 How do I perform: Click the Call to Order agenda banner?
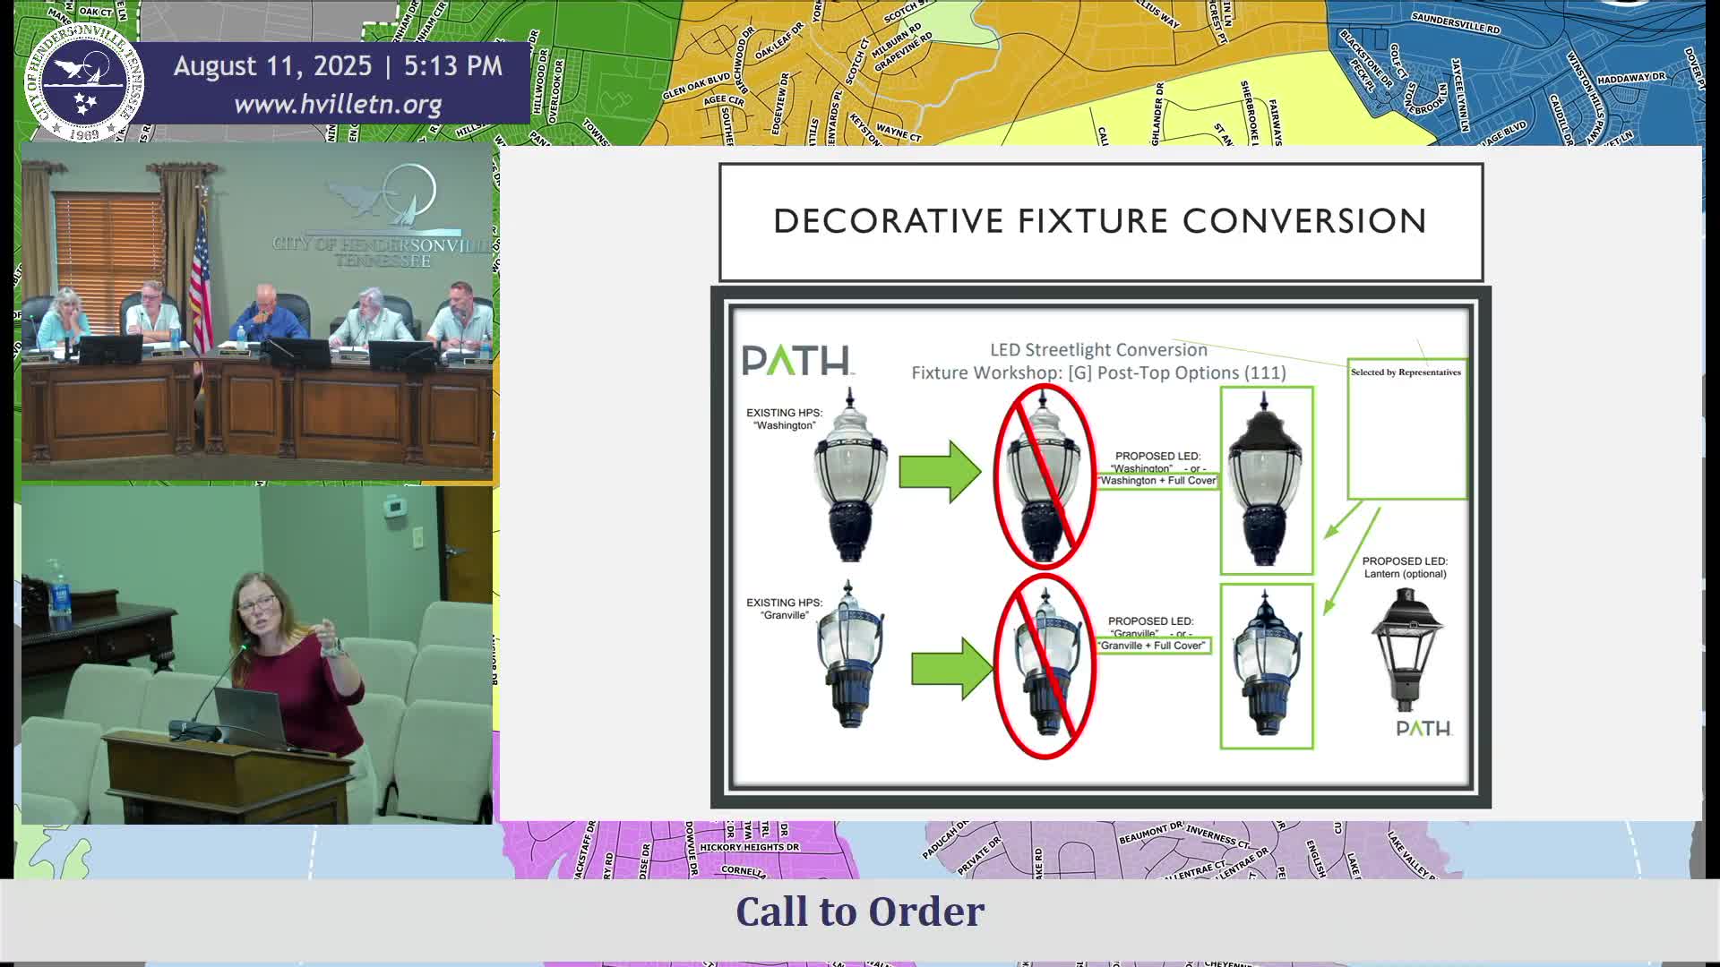[859, 912]
